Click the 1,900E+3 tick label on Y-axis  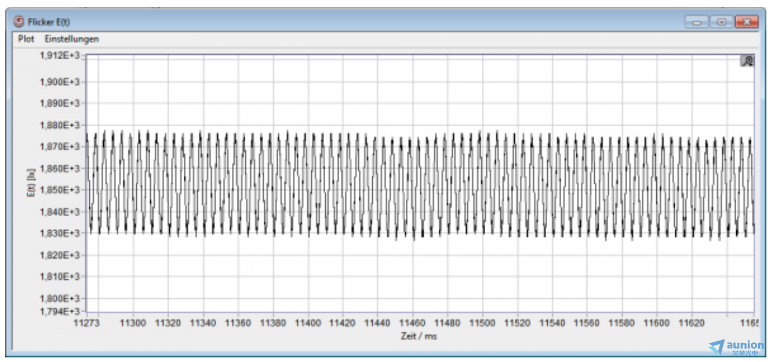pyautogui.click(x=60, y=82)
